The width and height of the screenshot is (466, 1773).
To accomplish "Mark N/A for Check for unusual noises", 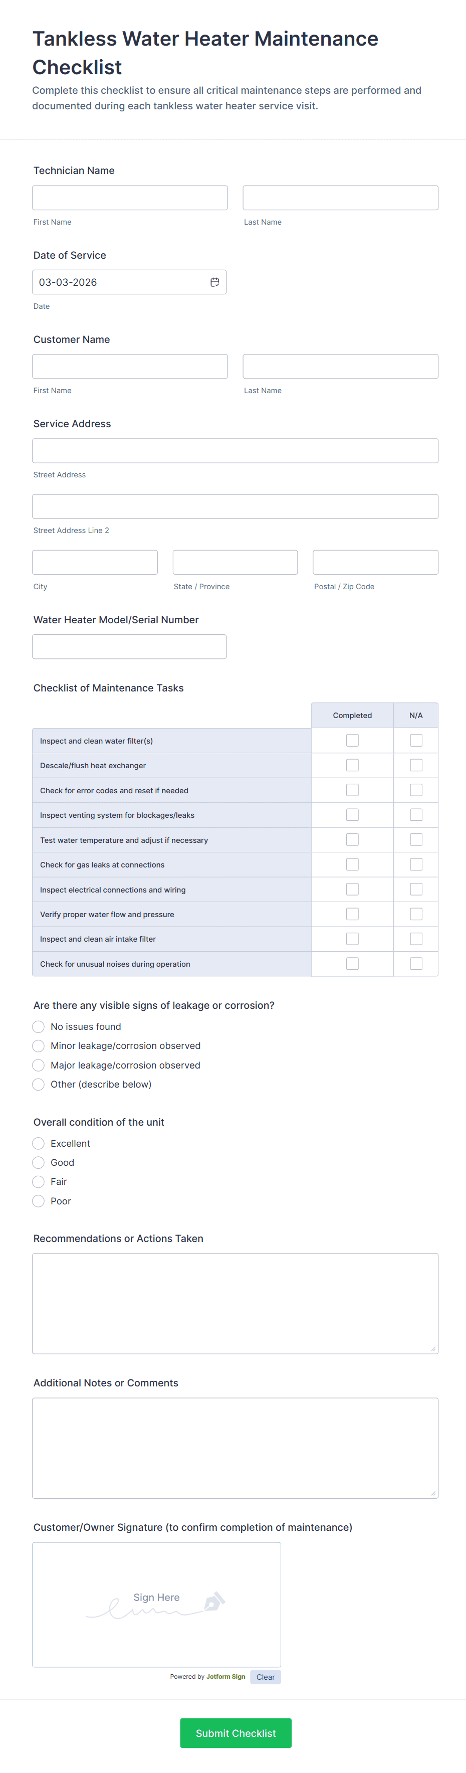I will pyautogui.click(x=416, y=964).
